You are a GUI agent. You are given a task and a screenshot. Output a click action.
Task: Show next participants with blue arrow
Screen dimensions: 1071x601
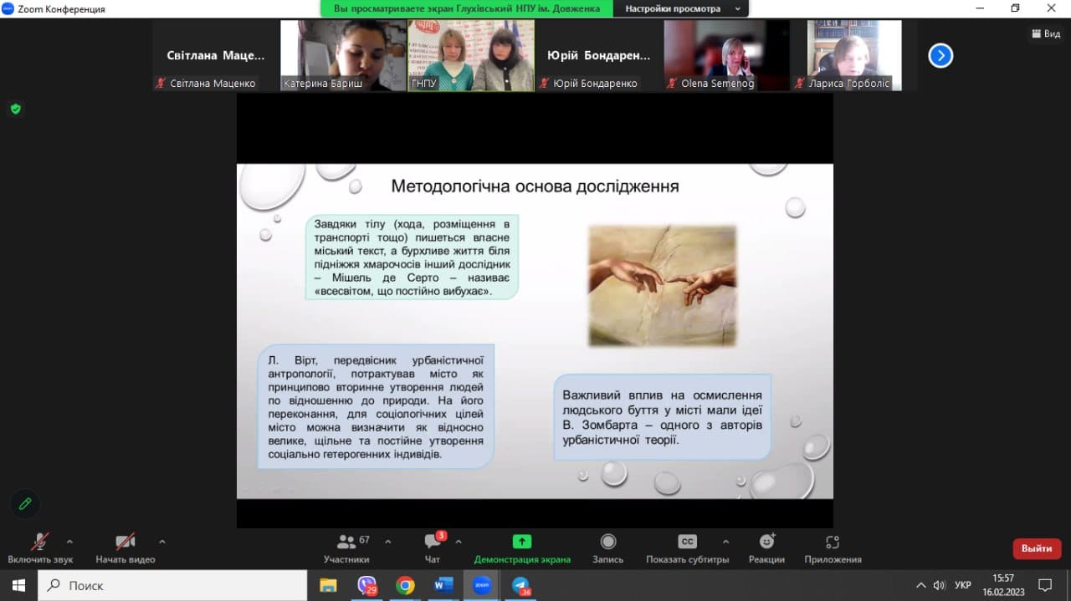[x=940, y=56]
